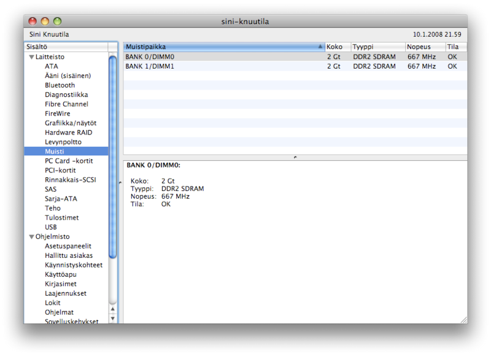Select USB hardware item
Image resolution: width=491 pixels, height=356 pixels.
pyautogui.click(x=51, y=227)
